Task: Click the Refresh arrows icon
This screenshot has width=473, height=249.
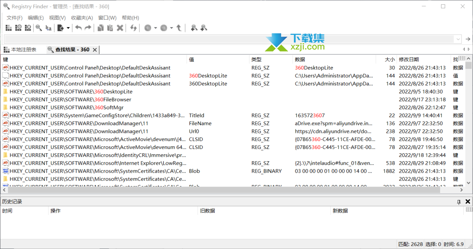Action: (x=133, y=28)
